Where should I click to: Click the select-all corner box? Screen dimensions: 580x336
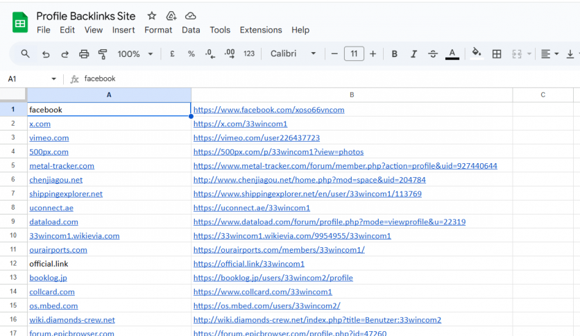pos(13,94)
